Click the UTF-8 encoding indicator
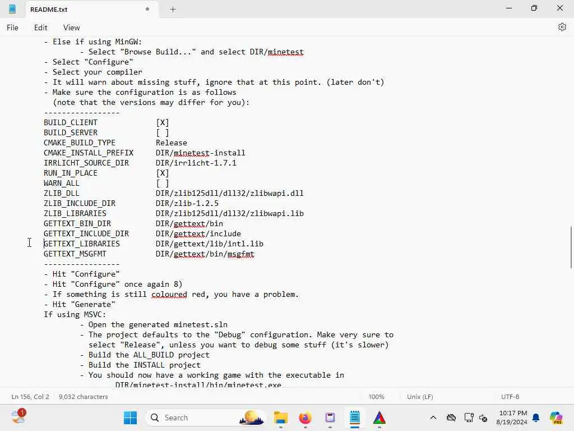Image resolution: width=574 pixels, height=431 pixels. [510, 397]
